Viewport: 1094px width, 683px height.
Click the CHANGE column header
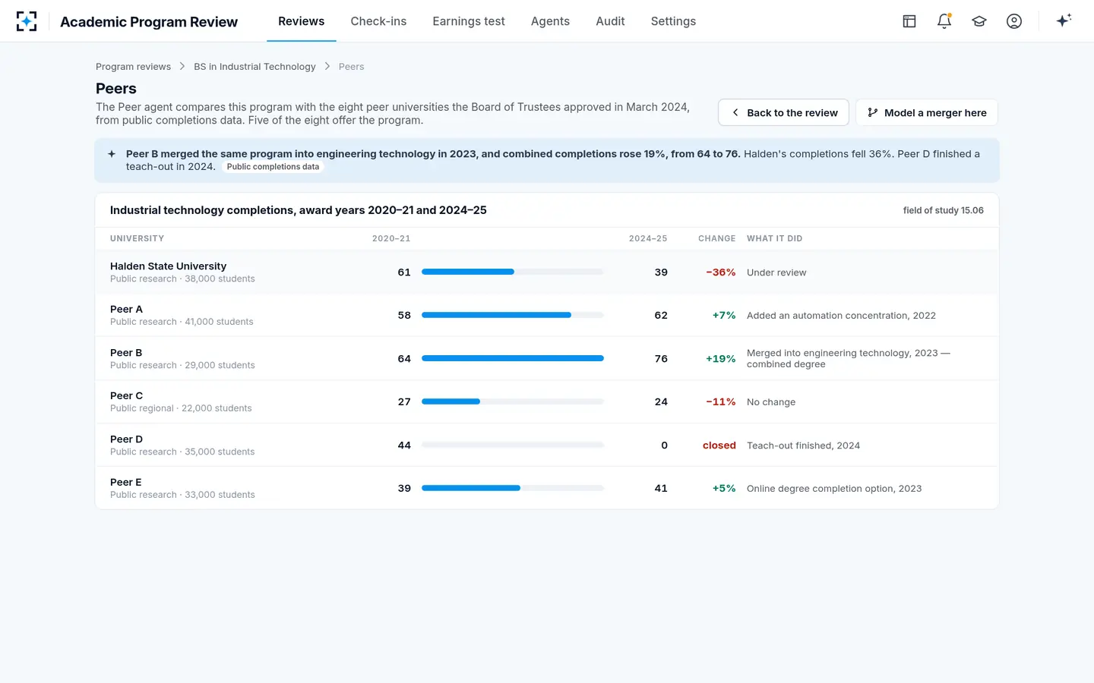[x=716, y=238]
